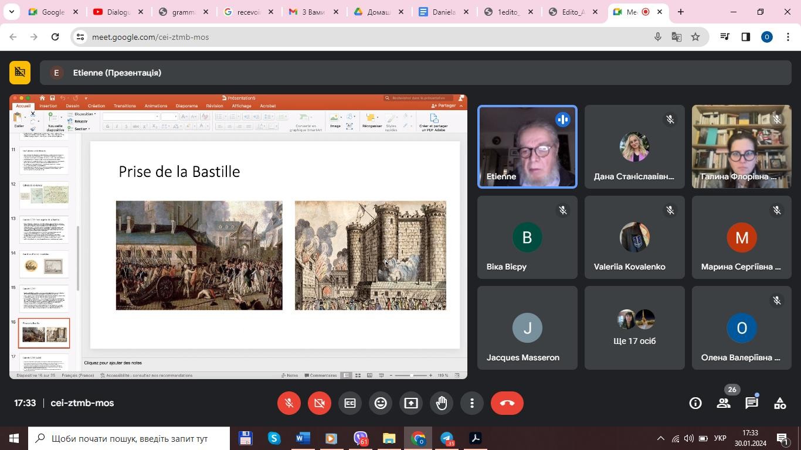Open the reactions emoji picker
The image size is (801, 450).
click(x=381, y=403)
